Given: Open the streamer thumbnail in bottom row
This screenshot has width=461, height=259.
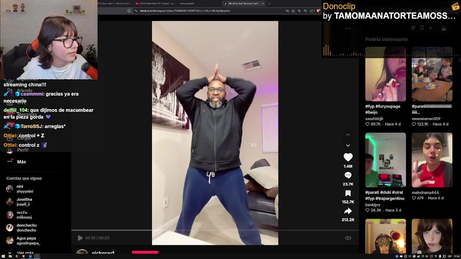Looking at the screenshot, I should (385, 236).
